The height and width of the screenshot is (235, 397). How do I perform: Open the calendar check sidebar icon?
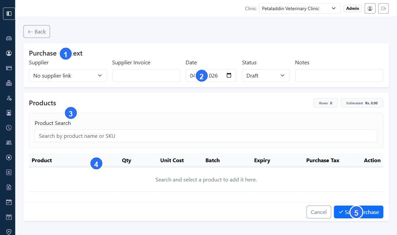9,217
